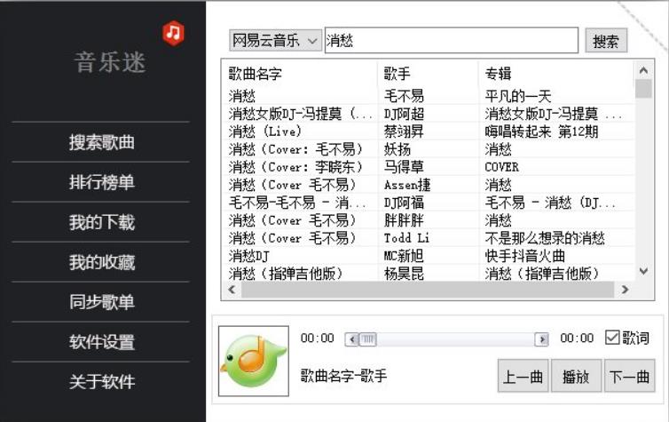Click the 歌曲名字-歌手 now playing label
This screenshot has width=669, height=422.
tap(344, 376)
